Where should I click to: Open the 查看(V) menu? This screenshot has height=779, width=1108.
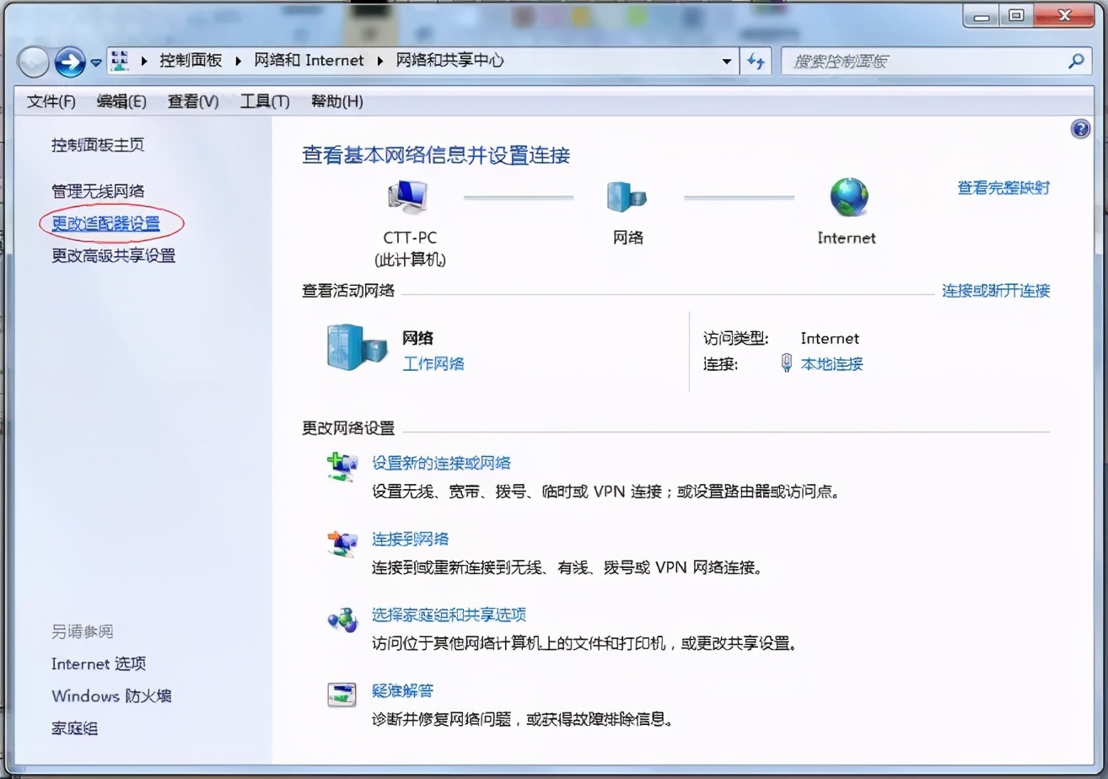191,100
